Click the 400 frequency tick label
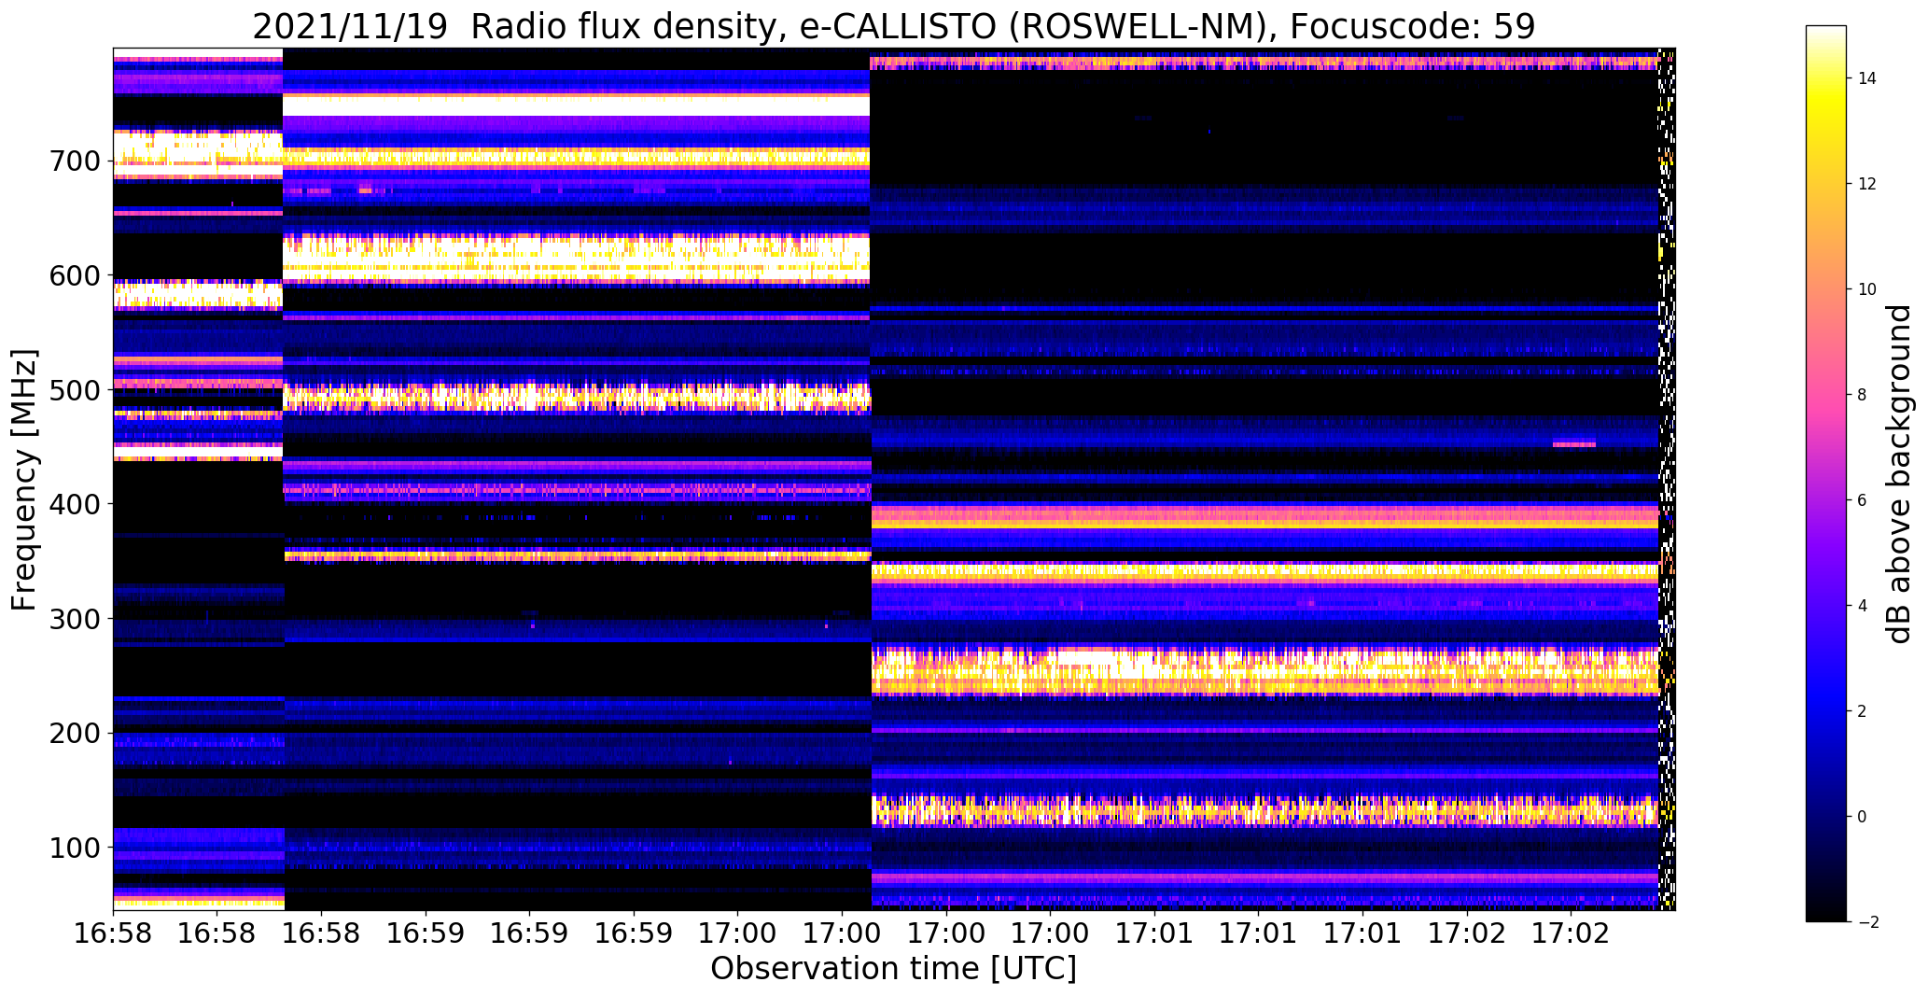The width and height of the screenshot is (1928, 996). point(73,505)
